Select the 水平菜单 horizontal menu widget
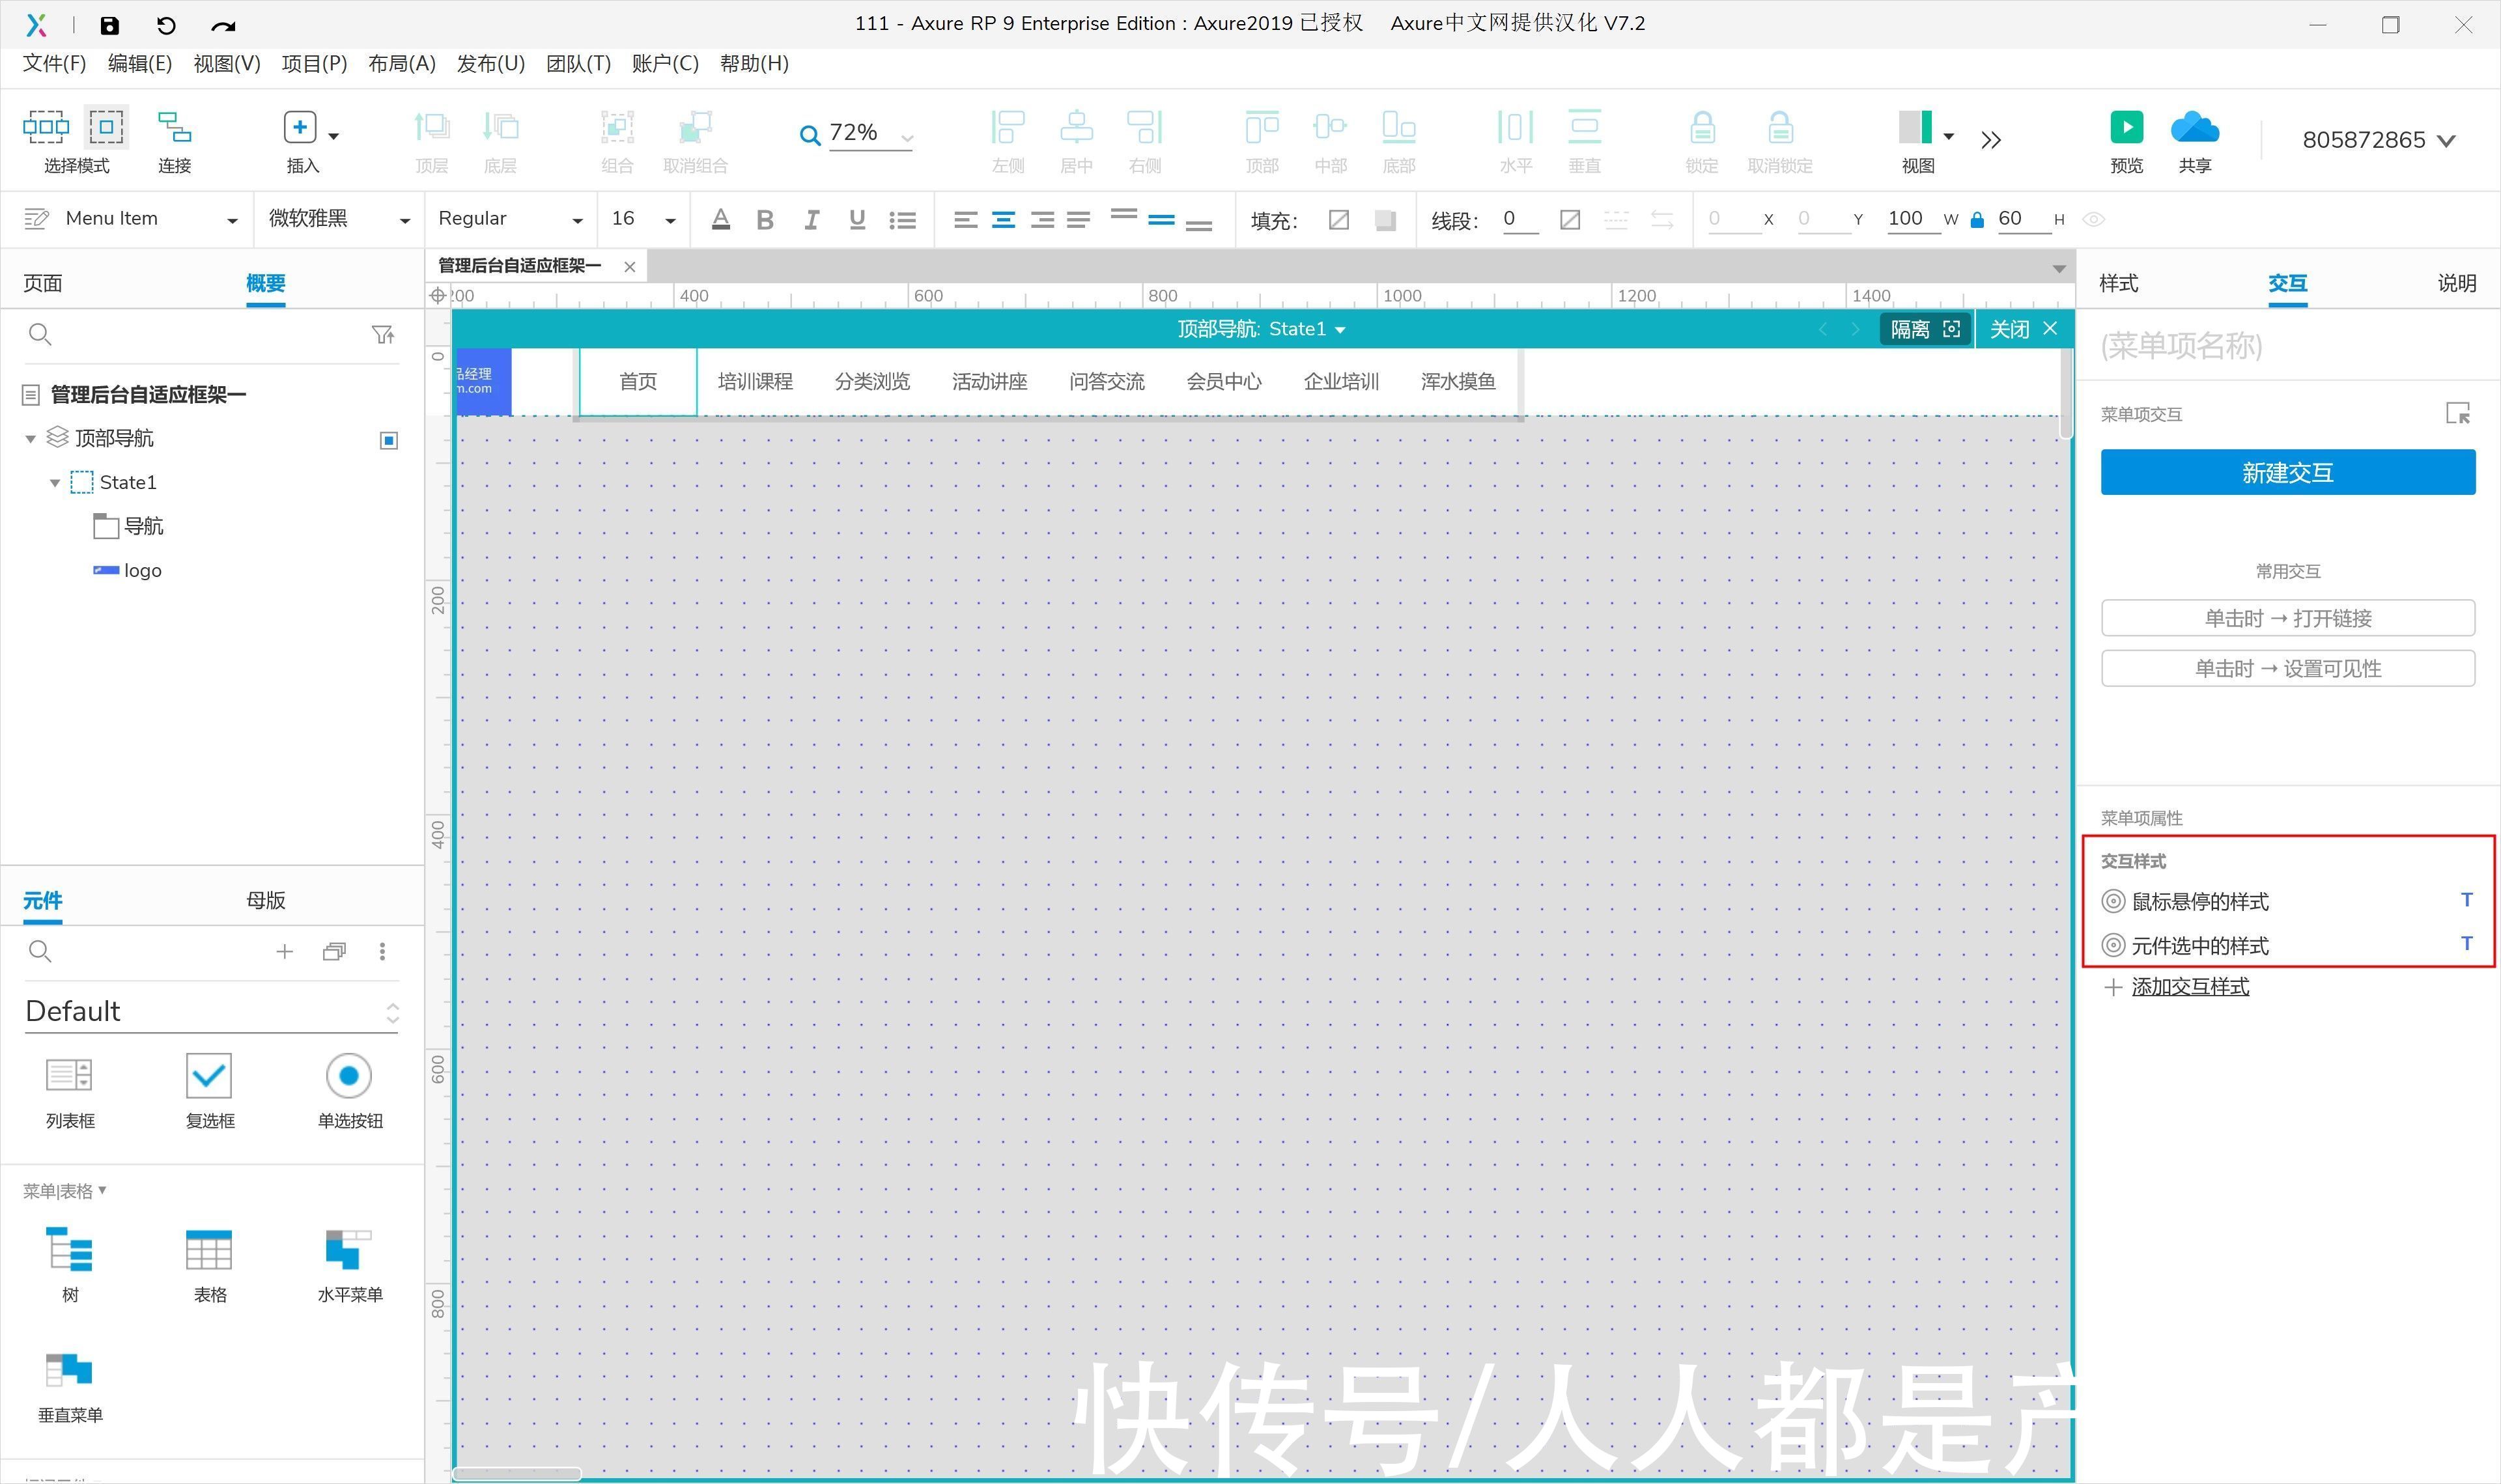Viewport: 2501px width, 1484px height. pyautogui.click(x=349, y=1250)
